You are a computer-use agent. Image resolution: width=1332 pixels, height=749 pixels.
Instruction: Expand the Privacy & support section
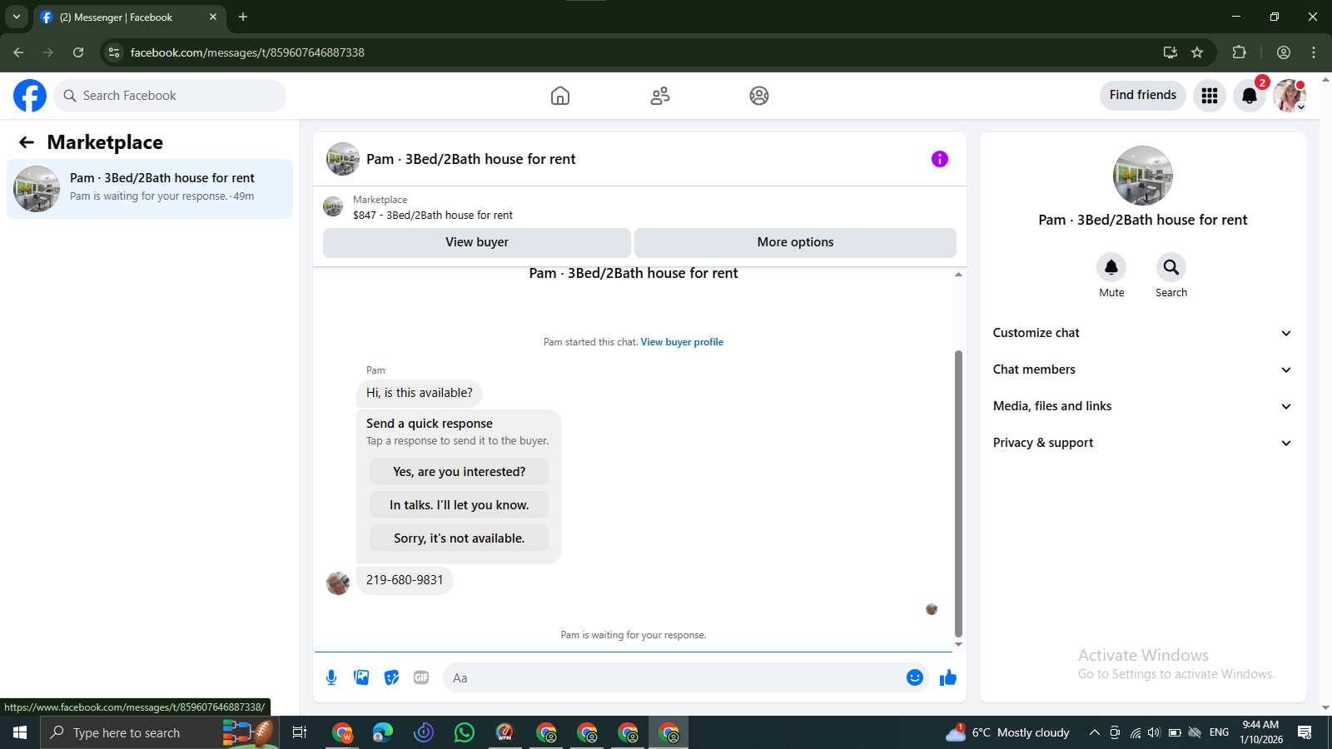click(x=1142, y=443)
